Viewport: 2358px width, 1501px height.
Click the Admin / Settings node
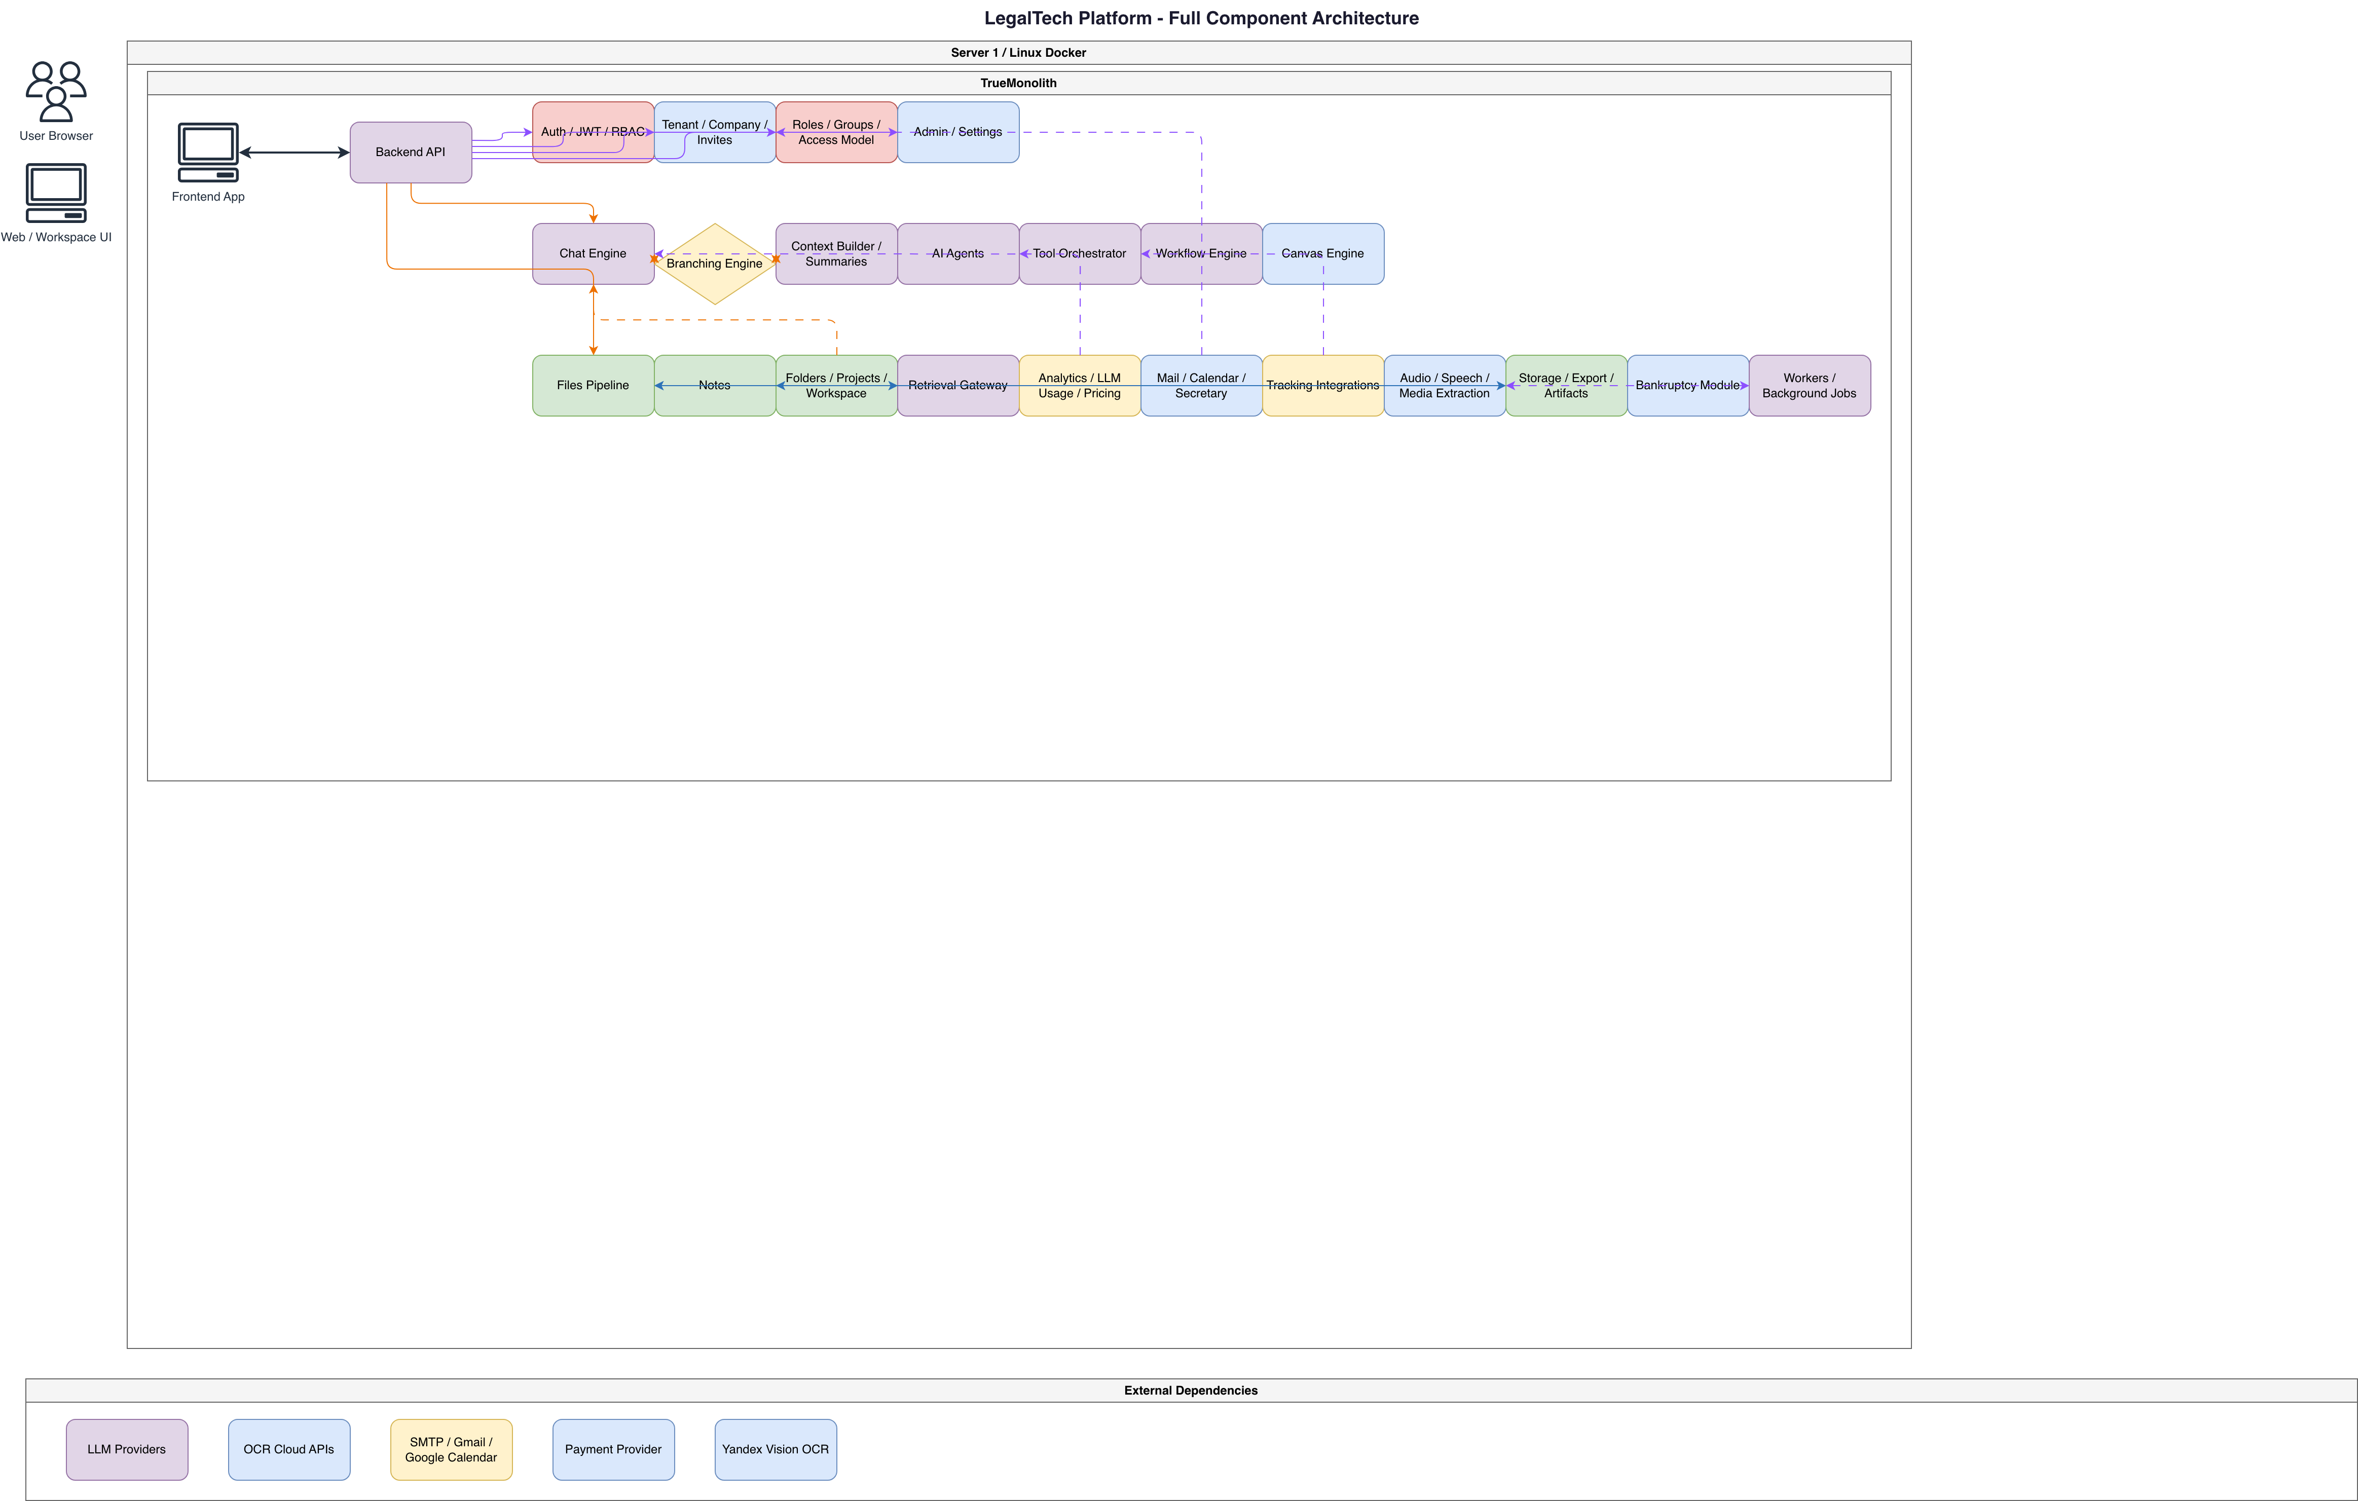pyautogui.click(x=957, y=132)
